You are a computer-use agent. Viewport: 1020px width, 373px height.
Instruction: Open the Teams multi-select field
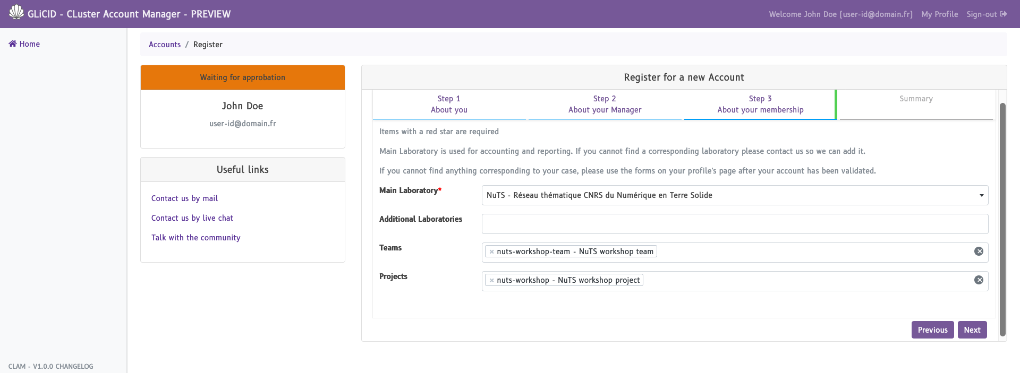pos(813,252)
